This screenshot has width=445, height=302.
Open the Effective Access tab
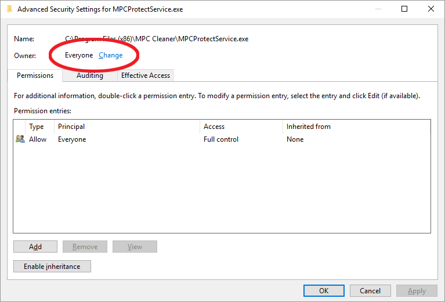145,75
